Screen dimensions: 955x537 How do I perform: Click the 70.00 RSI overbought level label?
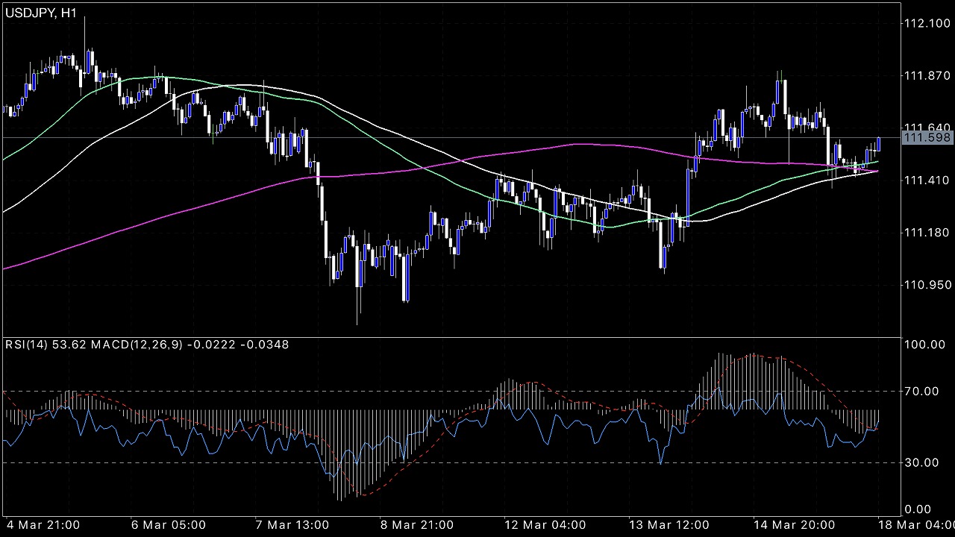tap(921, 391)
